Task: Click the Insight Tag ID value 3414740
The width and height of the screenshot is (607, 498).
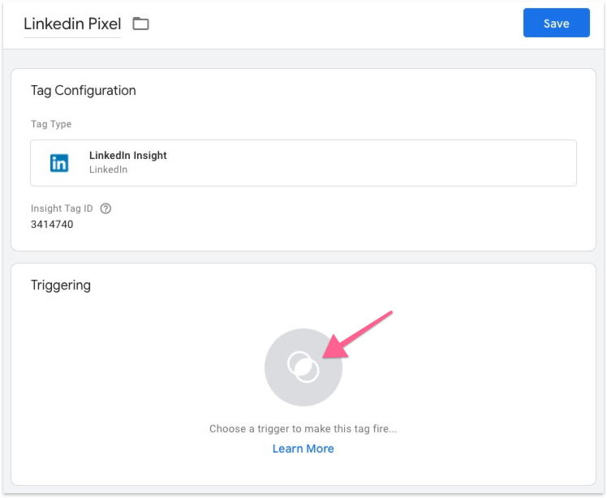Action: coord(52,224)
